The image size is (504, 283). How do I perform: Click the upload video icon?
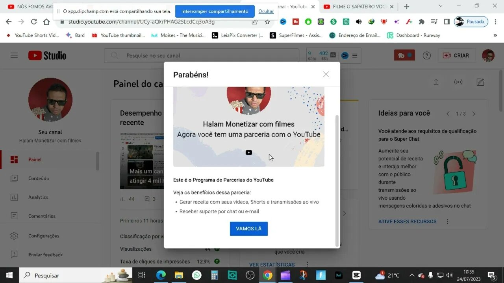point(436,82)
